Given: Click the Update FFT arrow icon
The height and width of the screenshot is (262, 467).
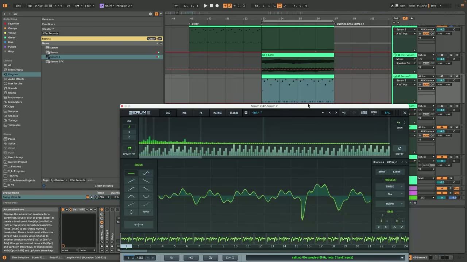Looking at the screenshot, I should (x=129, y=148).
